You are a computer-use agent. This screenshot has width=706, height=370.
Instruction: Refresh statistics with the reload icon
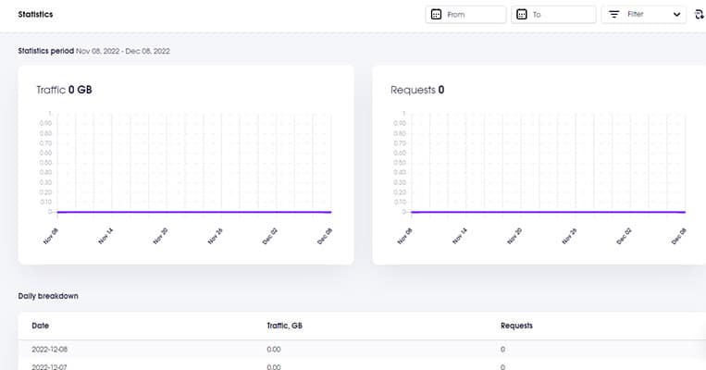699,15
